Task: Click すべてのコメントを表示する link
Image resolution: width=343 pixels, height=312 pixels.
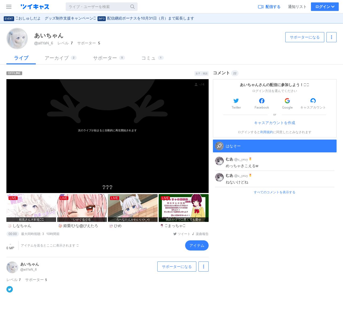Action: click(x=275, y=192)
